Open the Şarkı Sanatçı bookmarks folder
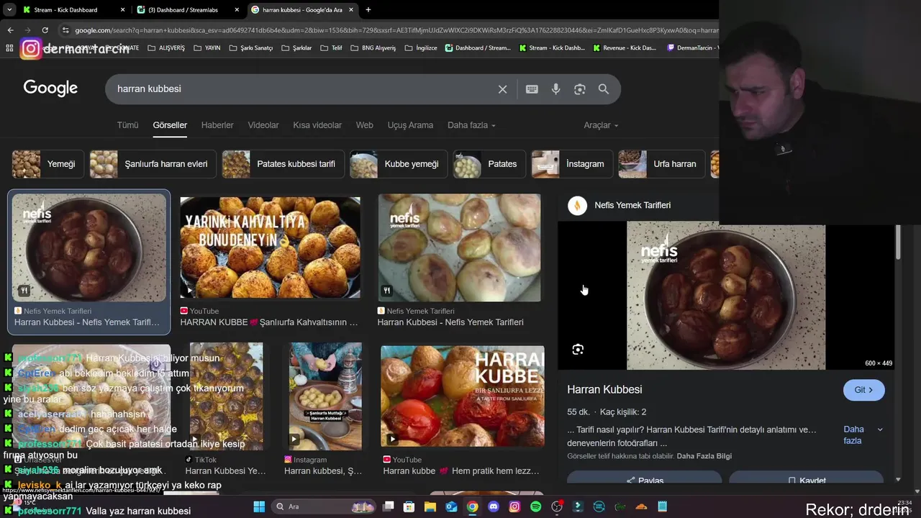This screenshot has width=921, height=518. [x=251, y=48]
